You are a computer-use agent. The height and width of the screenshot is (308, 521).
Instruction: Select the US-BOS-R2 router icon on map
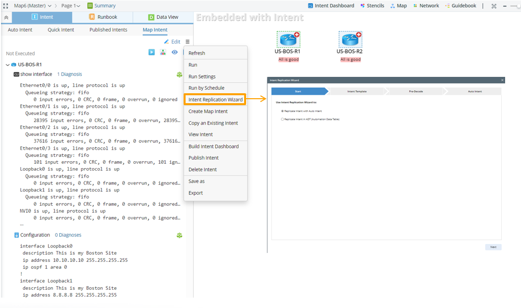(x=350, y=40)
